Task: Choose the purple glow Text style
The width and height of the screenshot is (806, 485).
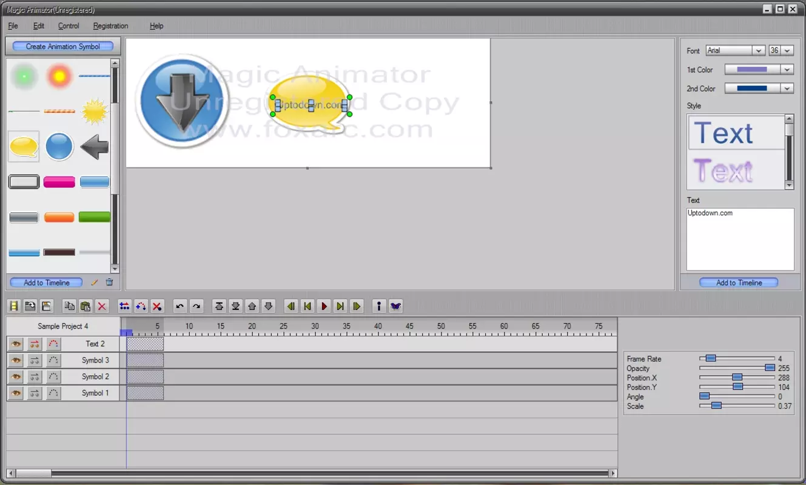Action: 736,170
